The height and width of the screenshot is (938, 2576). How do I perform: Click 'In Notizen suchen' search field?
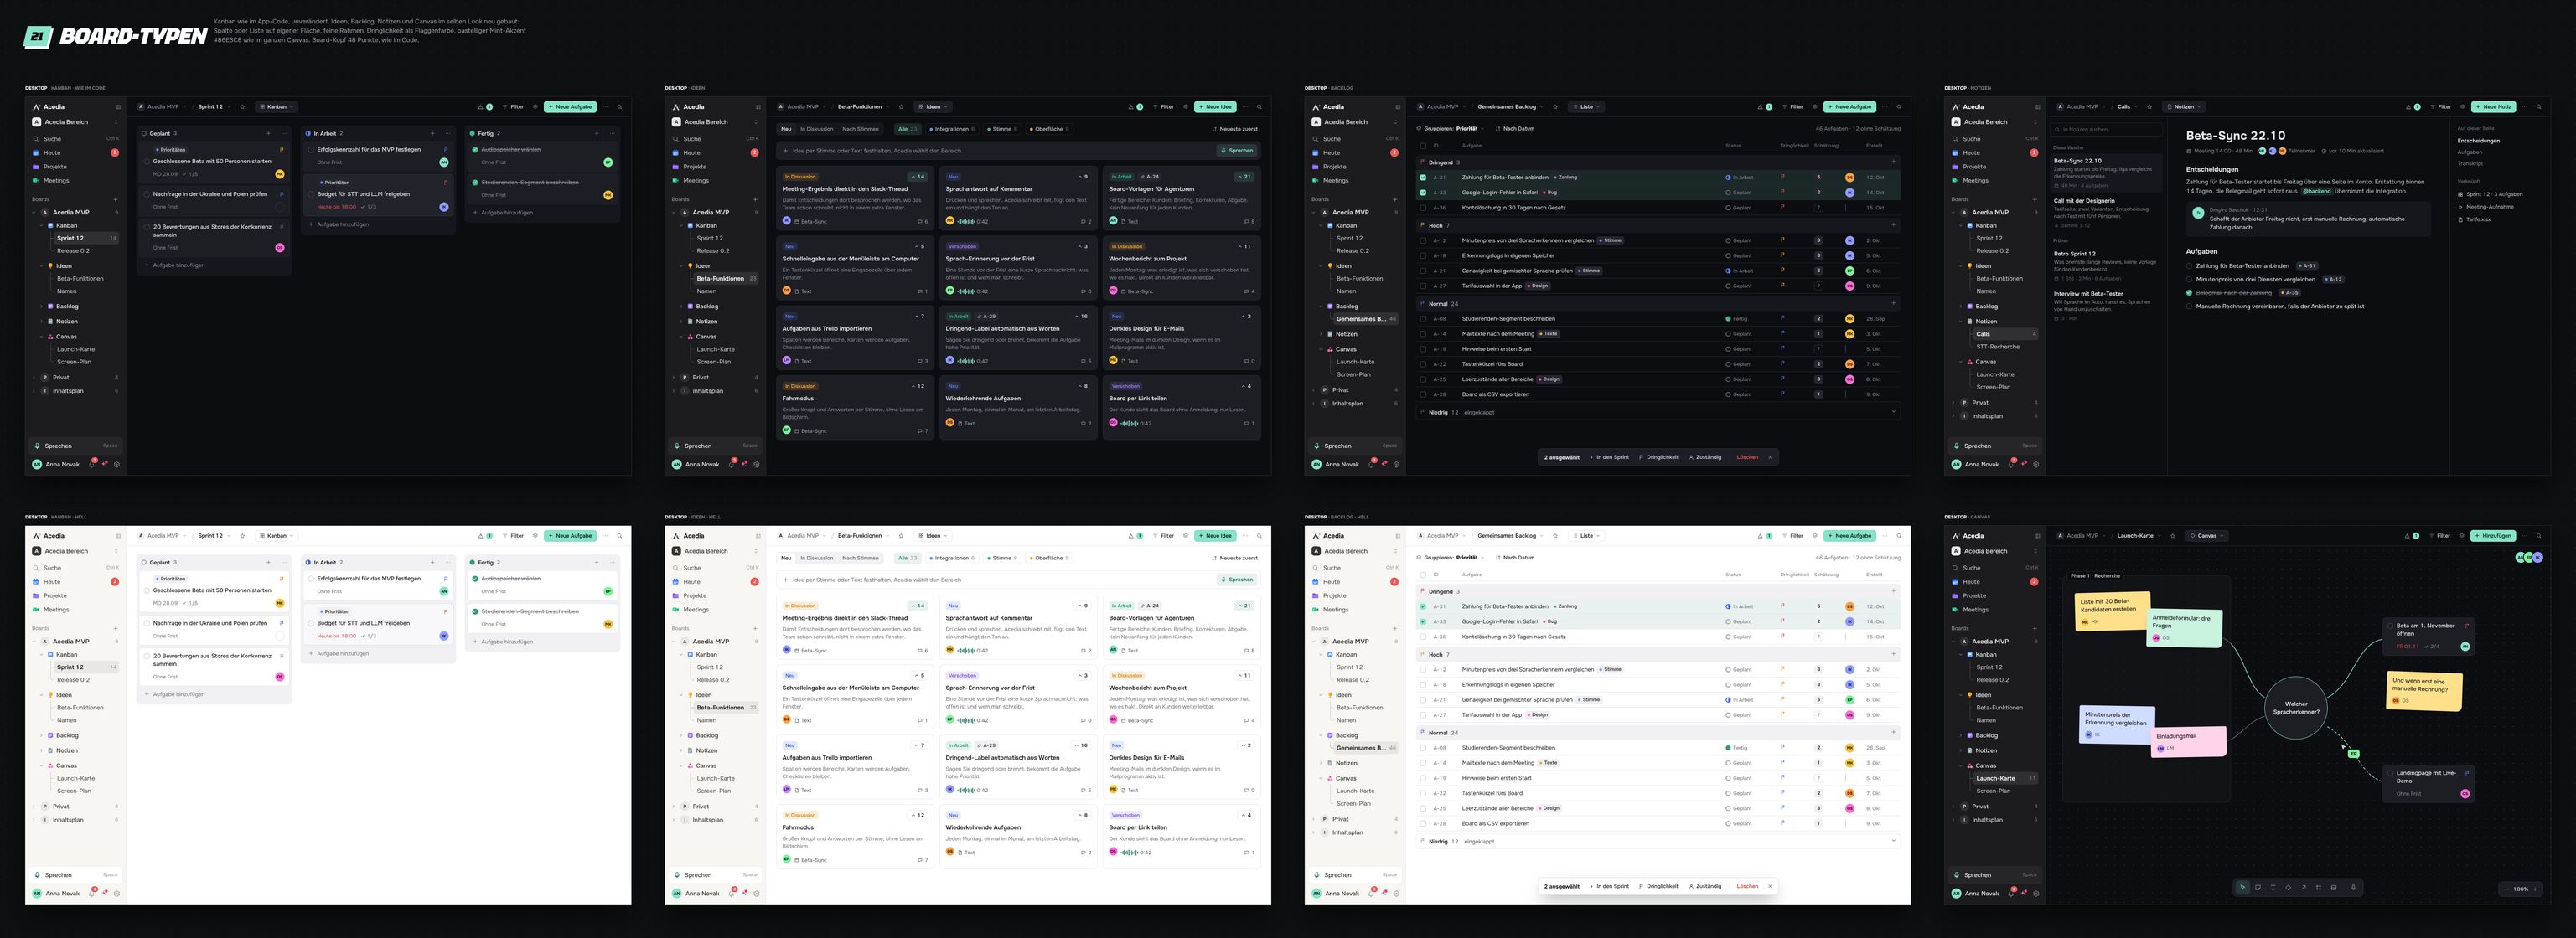(2106, 130)
